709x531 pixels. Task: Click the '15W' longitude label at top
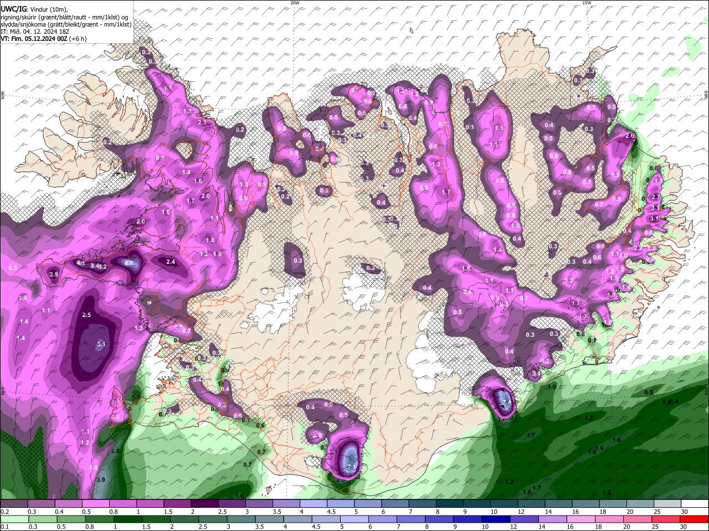pyautogui.click(x=587, y=3)
